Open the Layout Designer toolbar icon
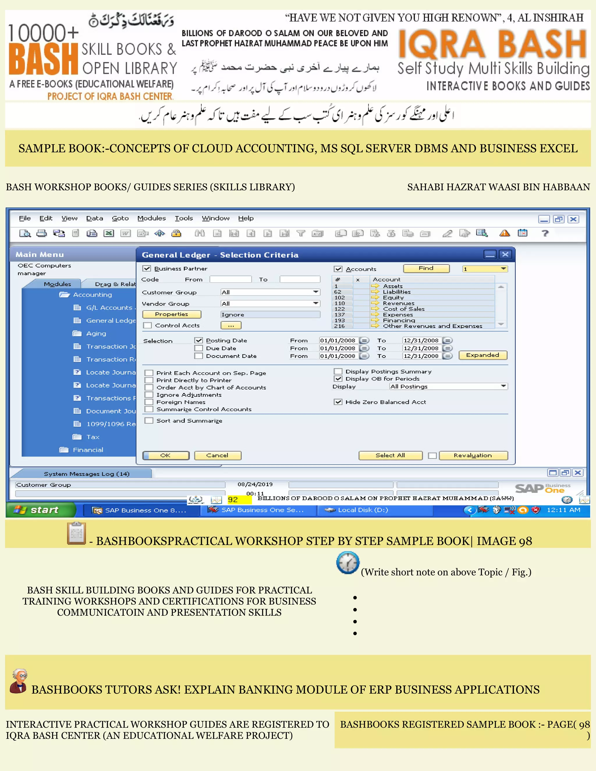The width and height of the screenshot is (596, 771). [465, 233]
